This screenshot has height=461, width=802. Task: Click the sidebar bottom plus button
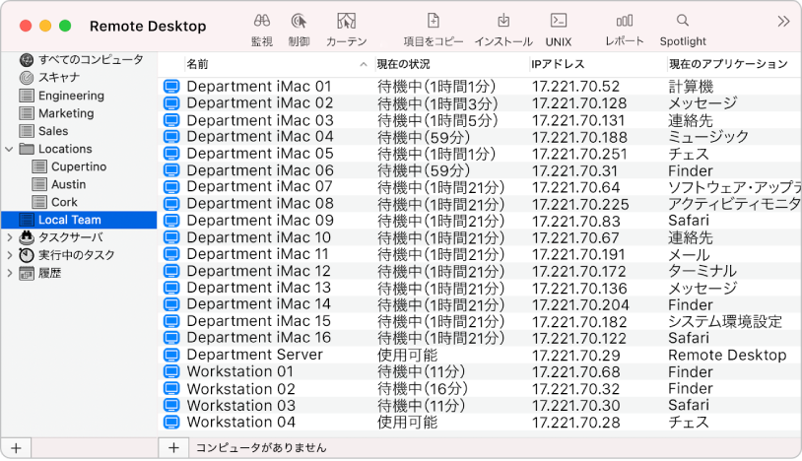pos(16,449)
